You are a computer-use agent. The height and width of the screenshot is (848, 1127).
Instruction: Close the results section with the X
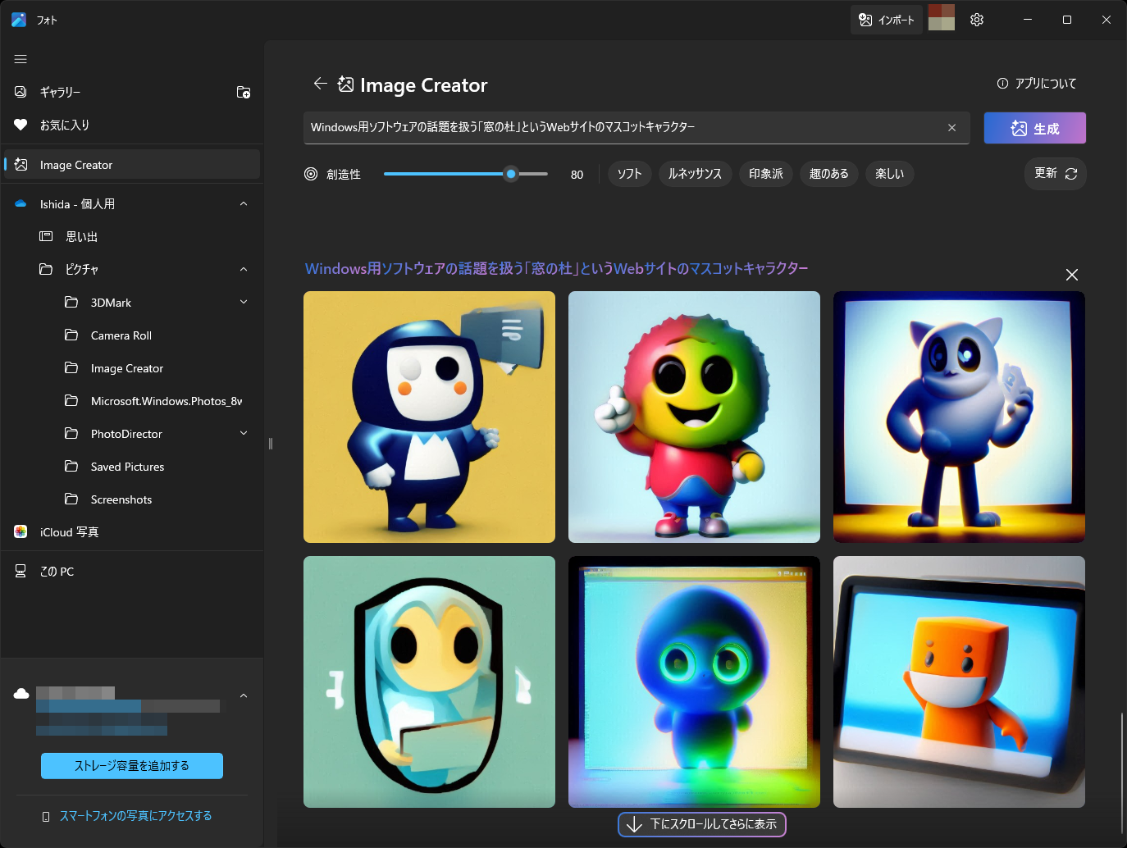point(1072,275)
